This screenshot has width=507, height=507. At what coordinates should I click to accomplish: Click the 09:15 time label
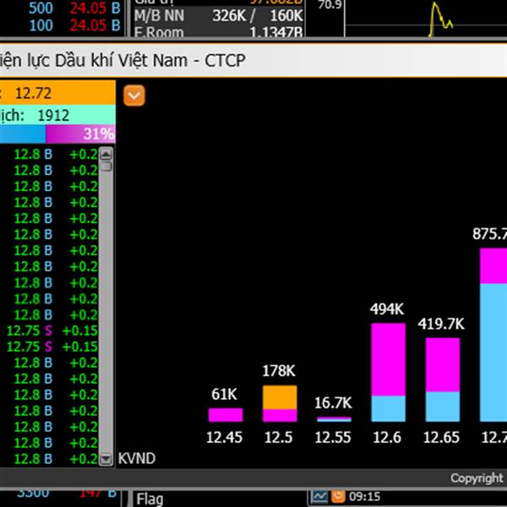click(364, 497)
